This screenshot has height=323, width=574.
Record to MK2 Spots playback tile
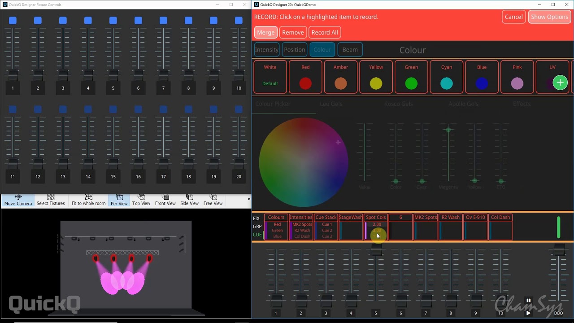(x=426, y=227)
